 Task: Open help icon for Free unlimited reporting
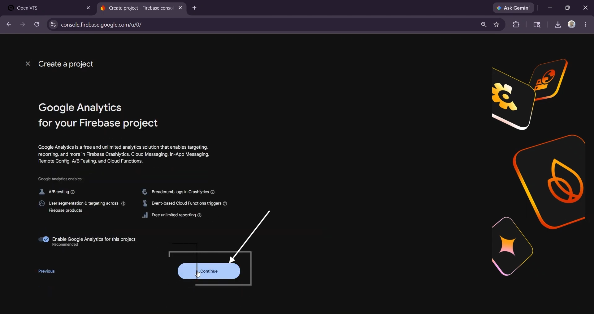[x=200, y=215]
